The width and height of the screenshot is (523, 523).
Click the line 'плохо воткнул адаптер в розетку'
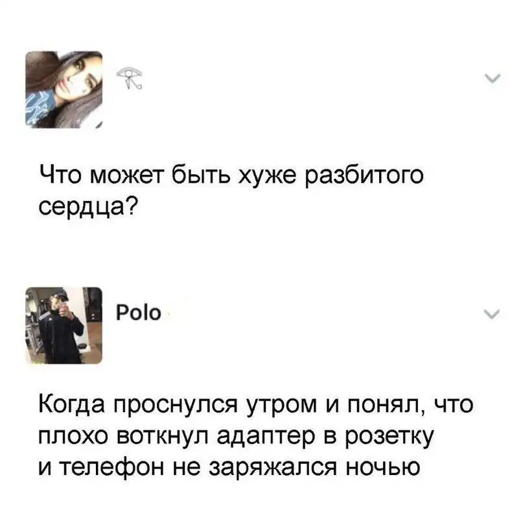click(237, 436)
